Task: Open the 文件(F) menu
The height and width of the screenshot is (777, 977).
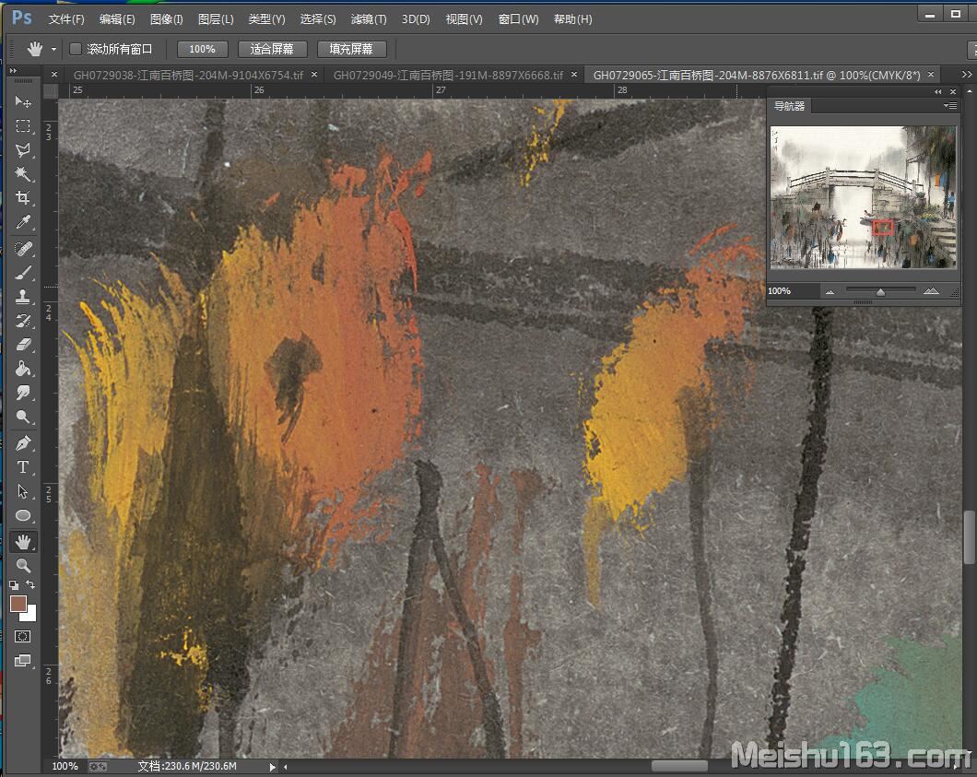Action: pyautogui.click(x=66, y=19)
